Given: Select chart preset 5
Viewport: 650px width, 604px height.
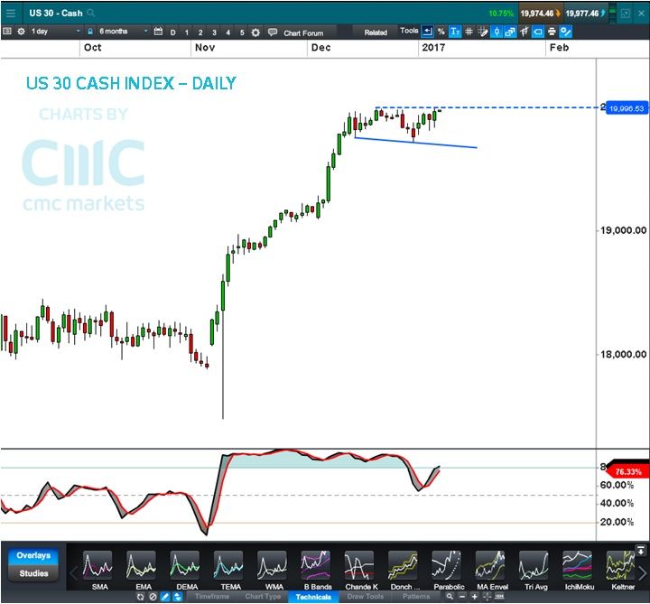Looking at the screenshot, I should point(242,33).
